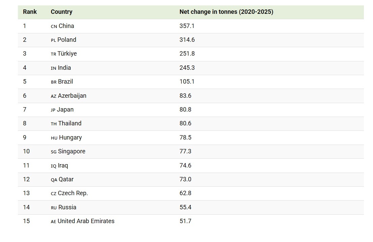Select Qatar's value 73.0
This screenshot has height=242, width=373.
185,179
